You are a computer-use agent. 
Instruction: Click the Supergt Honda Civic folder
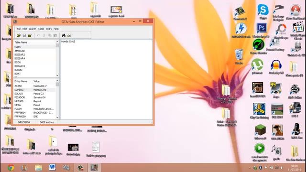226,94
